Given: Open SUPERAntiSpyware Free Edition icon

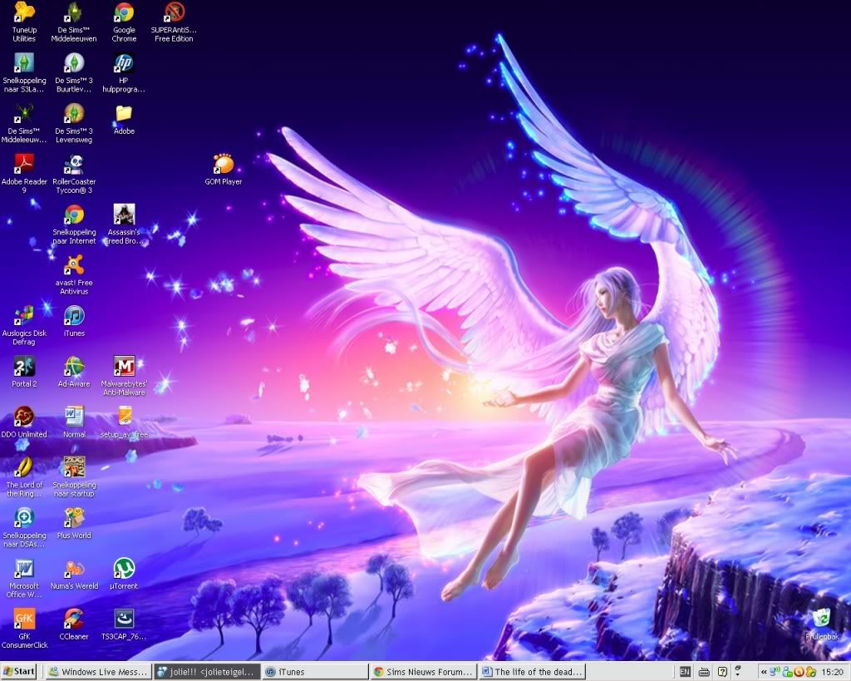Looking at the screenshot, I should [174, 22].
